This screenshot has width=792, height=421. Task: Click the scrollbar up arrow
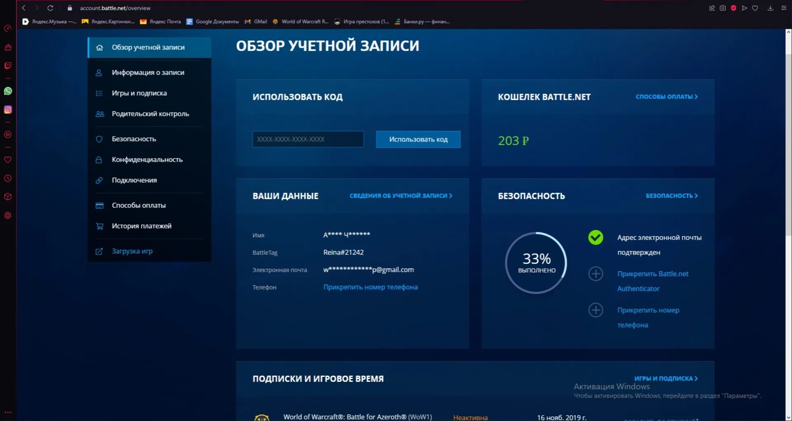pyautogui.click(x=788, y=32)
